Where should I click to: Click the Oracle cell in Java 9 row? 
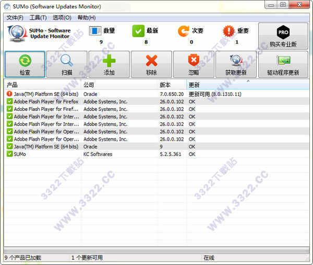click(x=90, y=146)
